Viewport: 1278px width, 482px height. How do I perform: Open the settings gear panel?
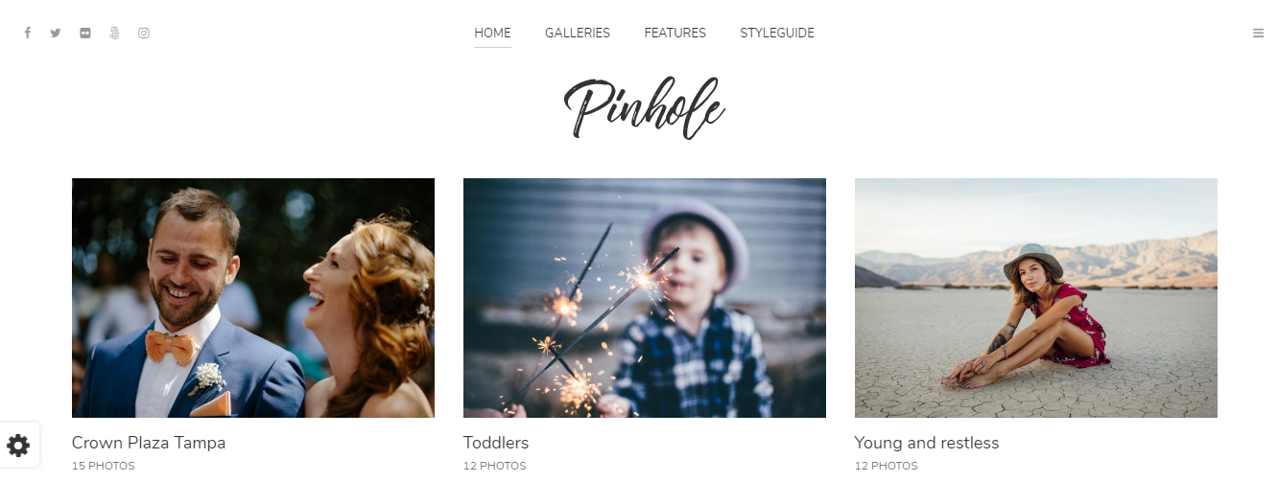click(19, 445)
